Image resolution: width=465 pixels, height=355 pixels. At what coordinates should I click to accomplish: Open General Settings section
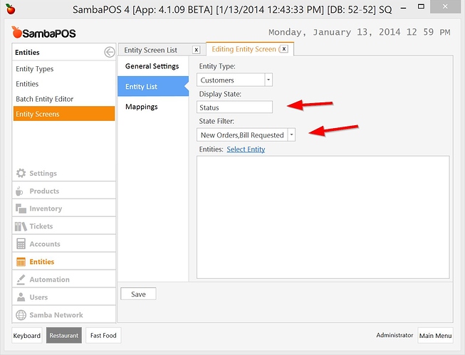(x=152, y=66)
